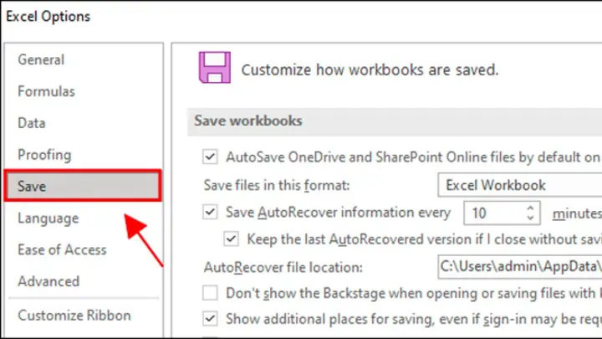The image size is (602, 339).
Task: Open the Formulas options category
Action: (x=47, y=91)
